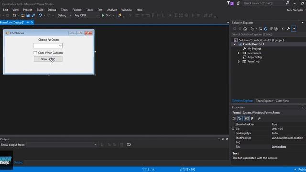Select My Project in Solution Explorer
Image resolution: width=306 pixels, height=172 pixels.
coord(254,49)
